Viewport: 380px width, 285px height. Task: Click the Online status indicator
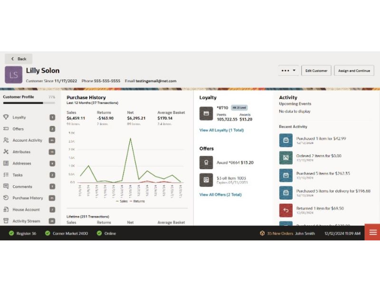pos(106,233)
